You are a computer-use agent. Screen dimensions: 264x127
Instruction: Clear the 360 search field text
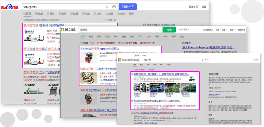pos(160,30)
